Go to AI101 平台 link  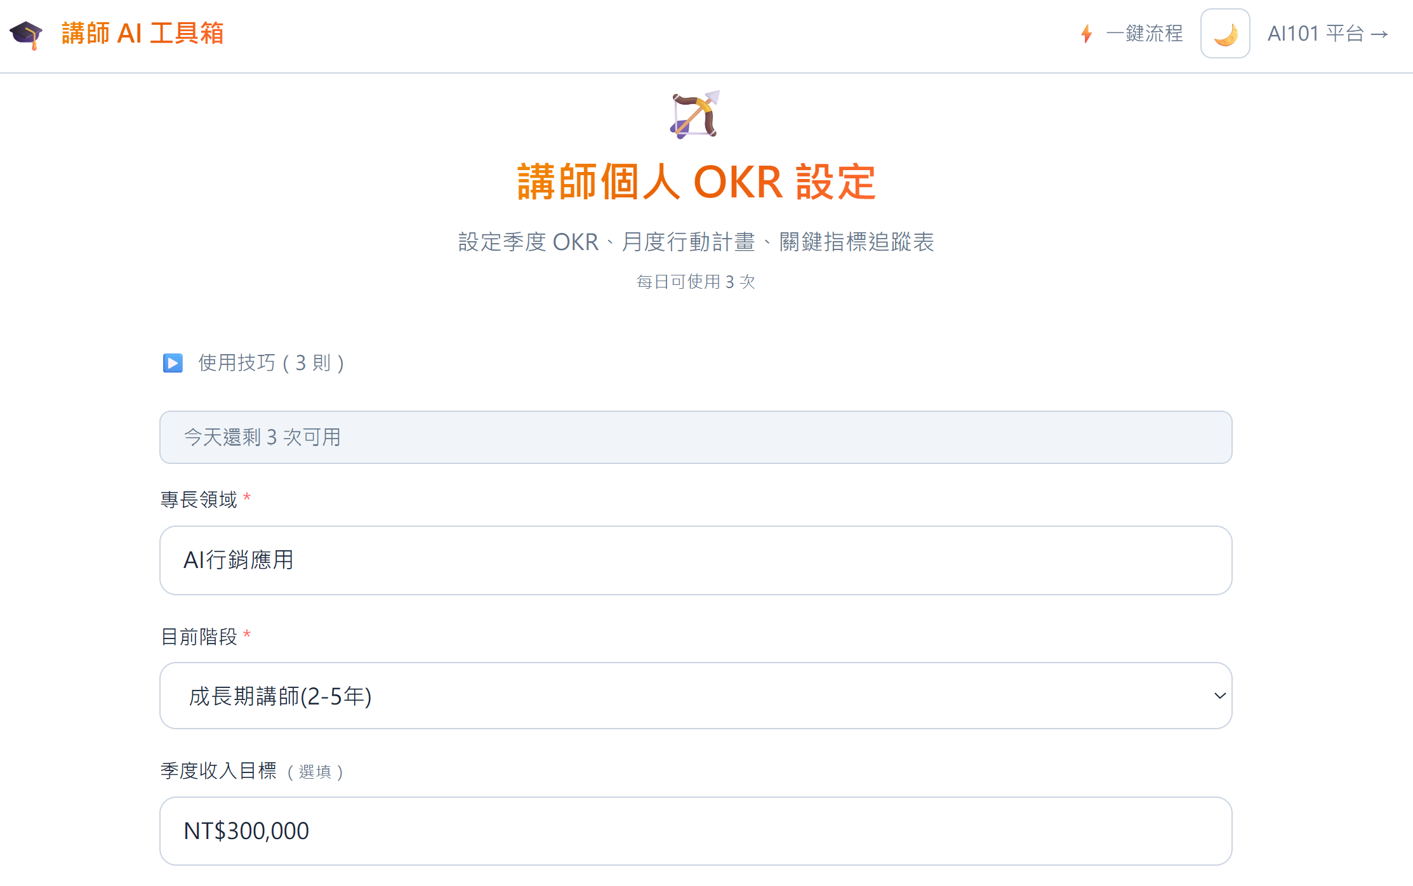1327,34
